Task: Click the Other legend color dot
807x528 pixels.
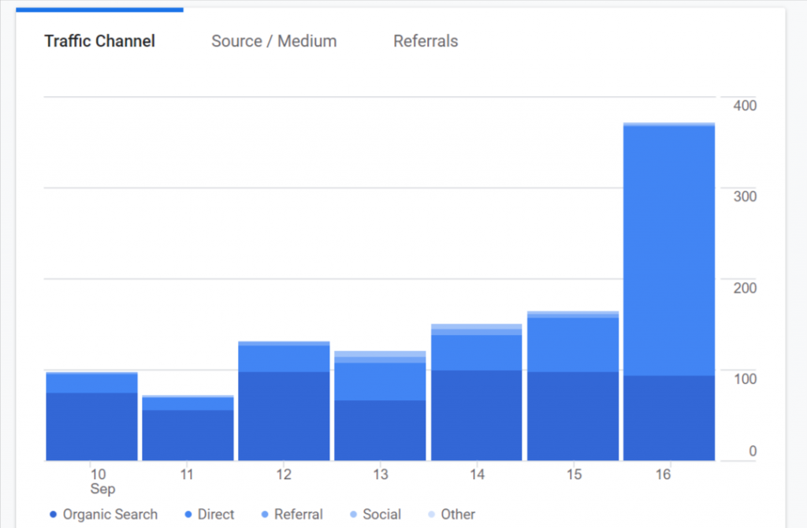Action: point(430,515)
